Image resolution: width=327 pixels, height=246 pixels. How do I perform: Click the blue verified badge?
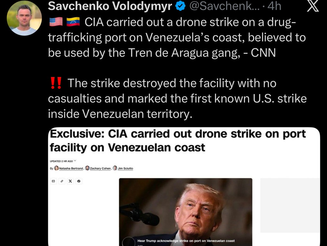pos(180,6)
